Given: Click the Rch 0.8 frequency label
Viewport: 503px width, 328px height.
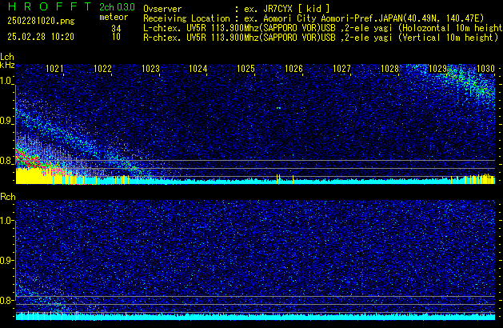Looking at the screenshot, I should (x=6, y=300).
